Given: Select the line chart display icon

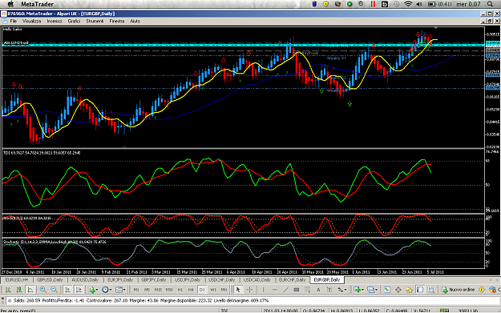Looking at the screenshot, I should (30, 290).
